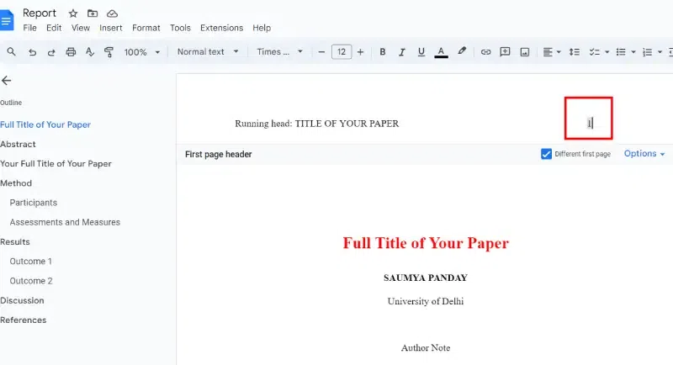This screenshot has height=365, width=673.
Task: Open the zoom level dropdown
Action: pyautogui.click(x=142, y=52)
